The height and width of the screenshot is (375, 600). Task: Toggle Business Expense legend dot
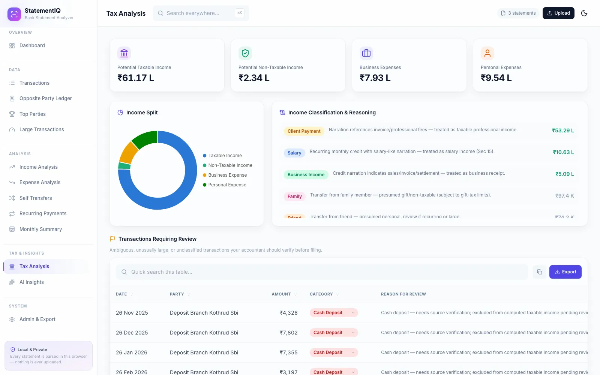[x=205, y=175]
